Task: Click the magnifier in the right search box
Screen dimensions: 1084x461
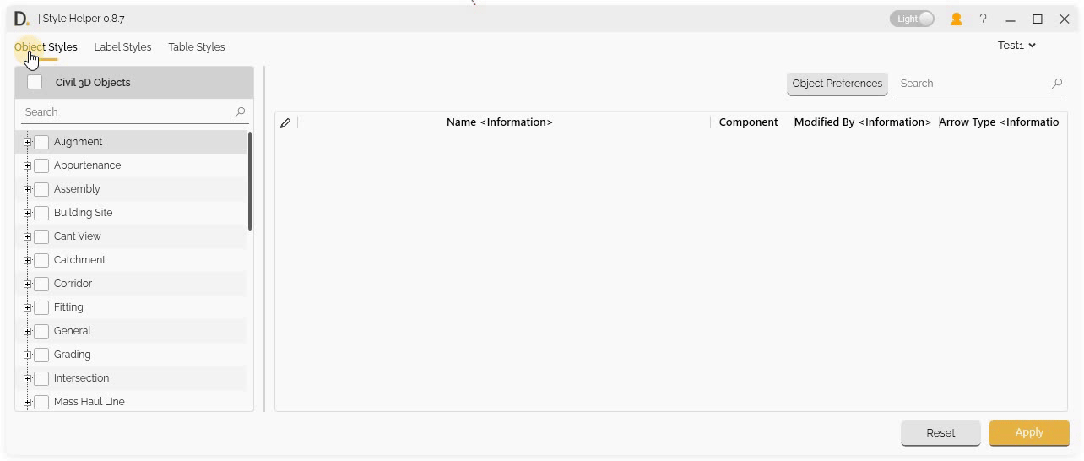Action: [1057, 84]
